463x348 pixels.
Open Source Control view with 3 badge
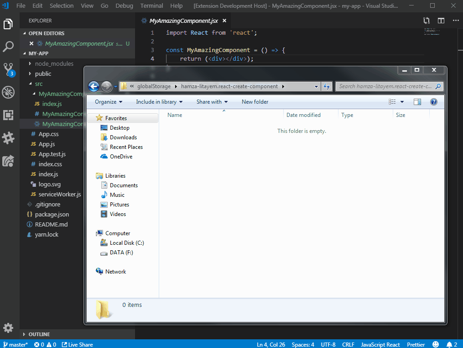(x=8, y=69)
